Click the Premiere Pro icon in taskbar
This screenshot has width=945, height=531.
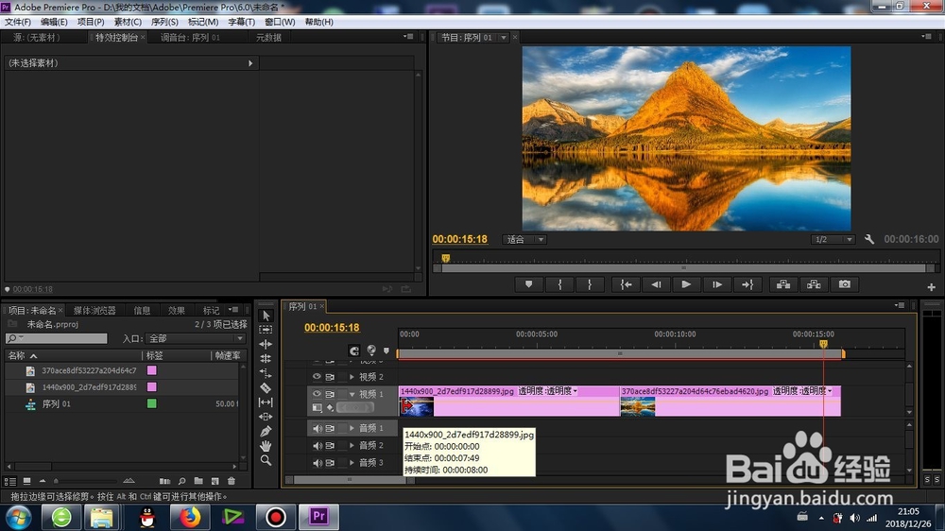pyautogui.click(x=318, y=517)
